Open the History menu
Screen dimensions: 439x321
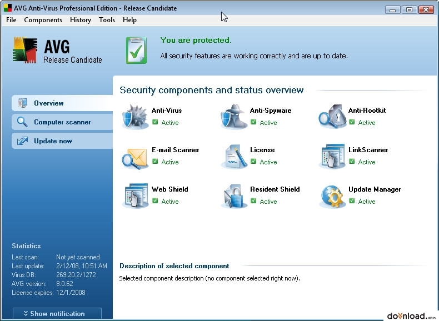[81, 20]
